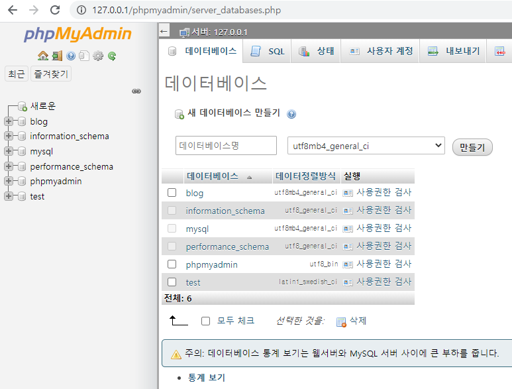
Task: Click mysql database cylinder icon in tree
Action: pyautogui.click(x=22, y=151)
